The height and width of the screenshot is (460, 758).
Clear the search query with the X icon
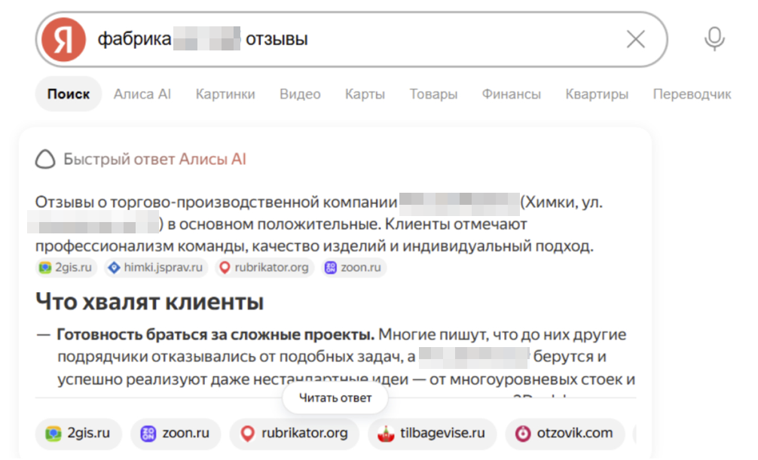[636, 39]
